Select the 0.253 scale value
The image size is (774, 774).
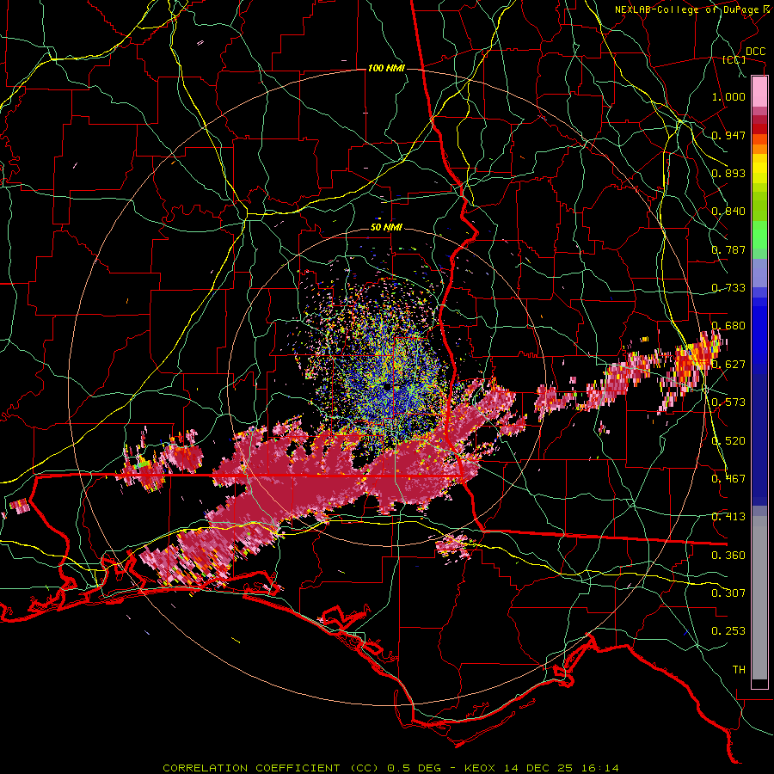(728, 631)
